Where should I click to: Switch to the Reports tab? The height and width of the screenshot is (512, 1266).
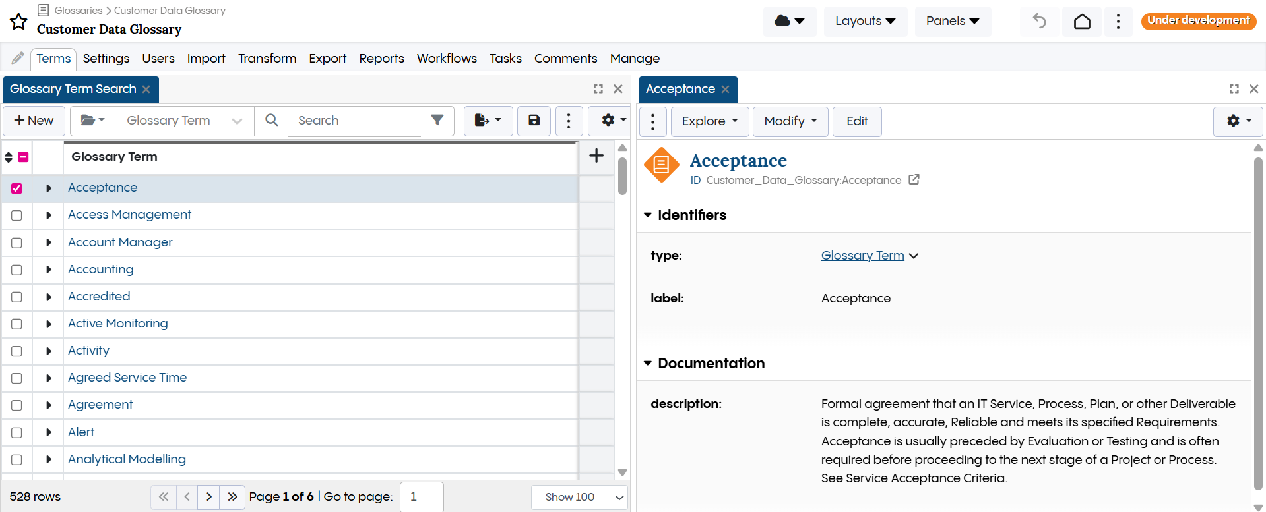(381, 59)
